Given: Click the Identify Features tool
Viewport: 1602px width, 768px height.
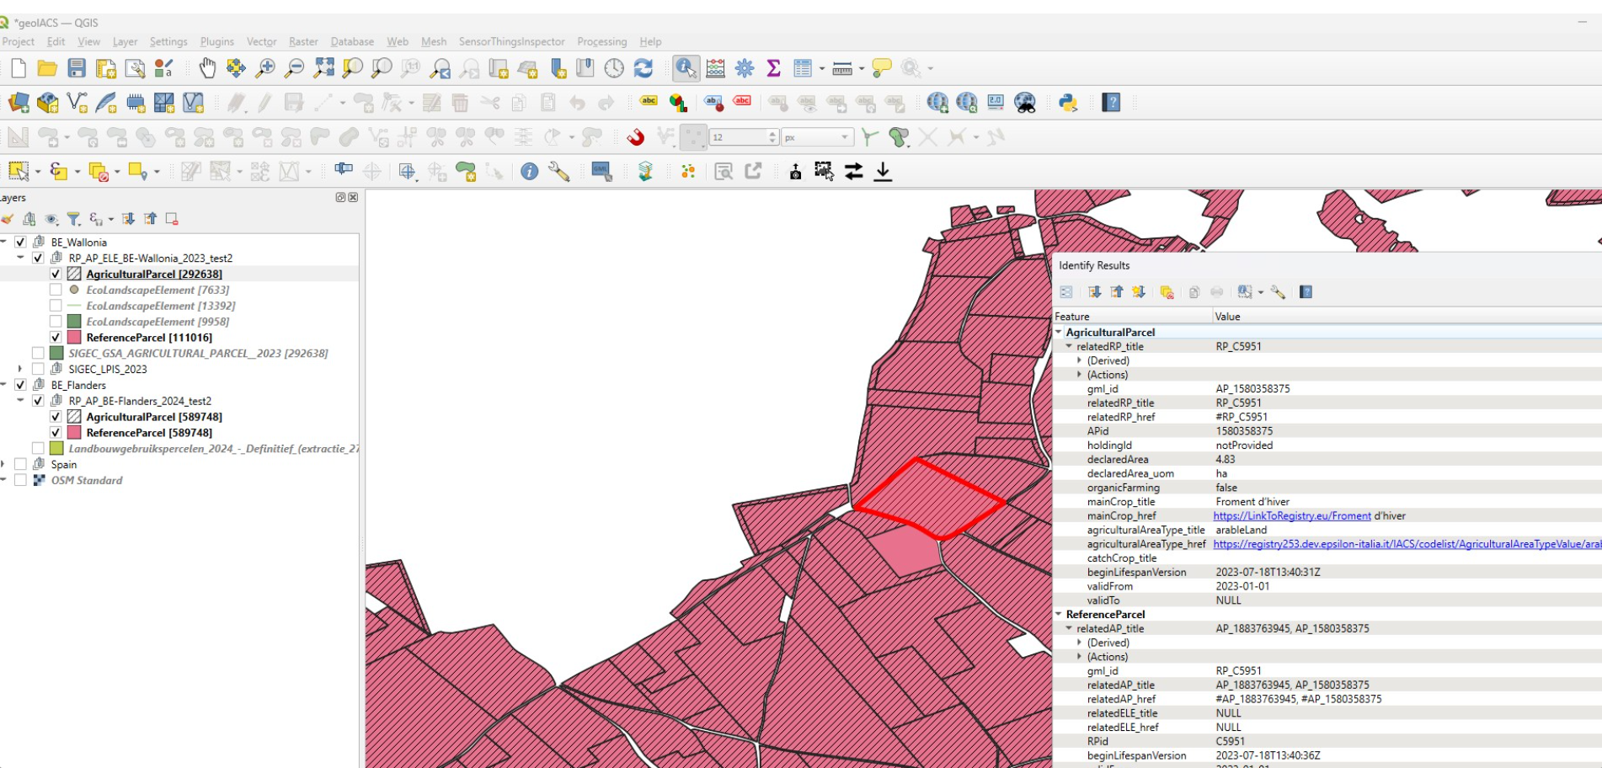Looking at the screenshot, I should coord(686,68).
